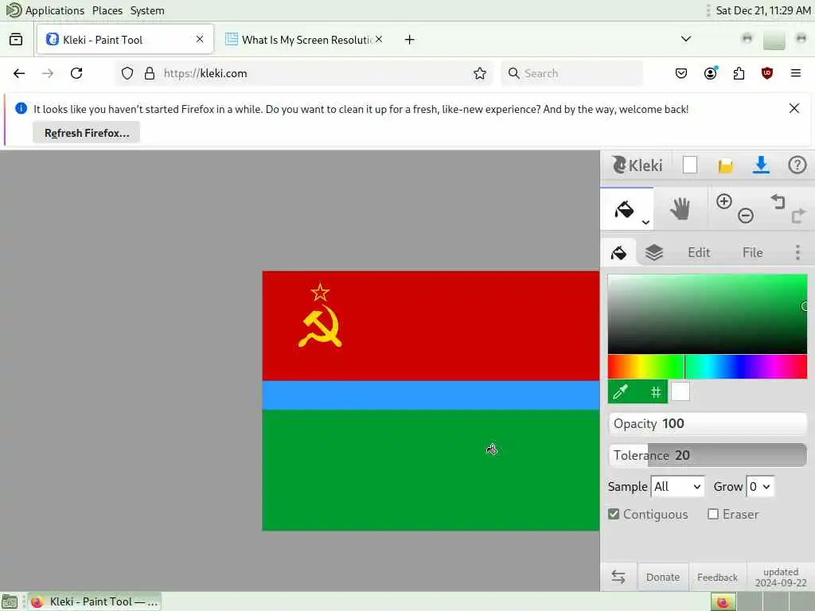Open the Grow dropdown
This screenshot has width=815, height=611.
point(760,487)
